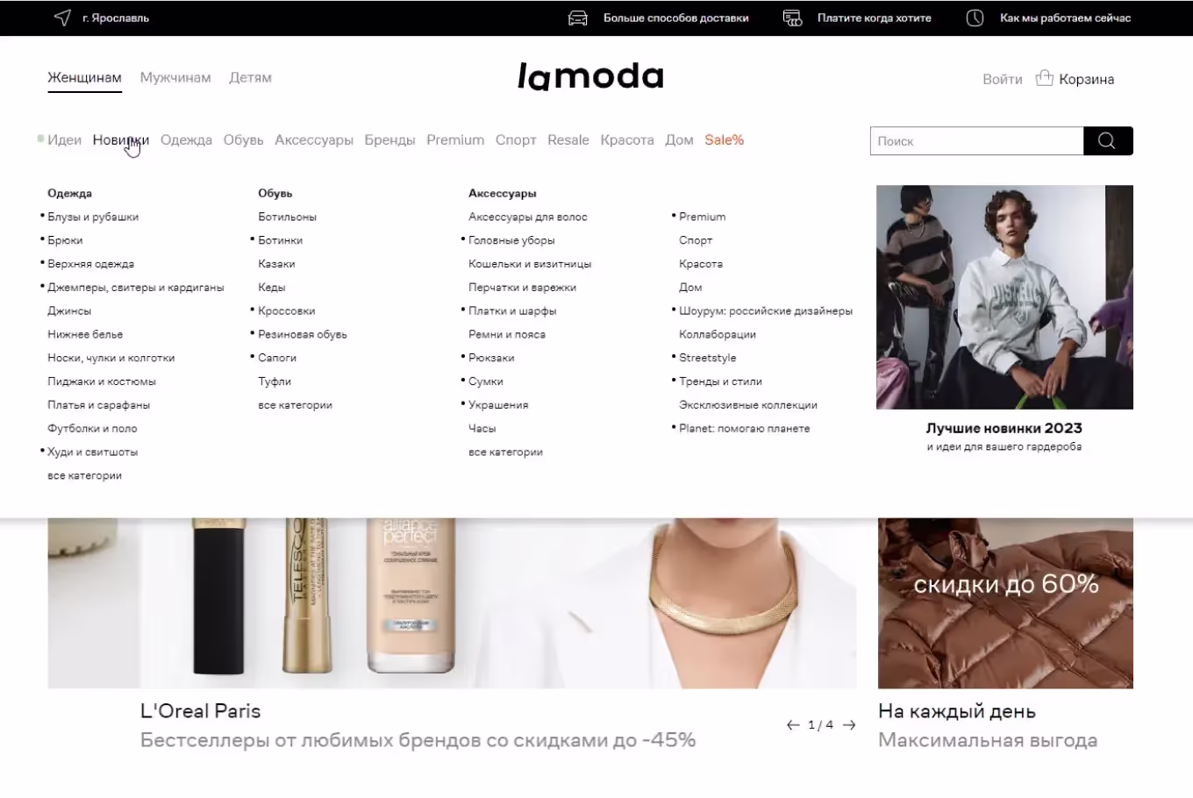Open все категории under Аксессуары

click(505, 452)
